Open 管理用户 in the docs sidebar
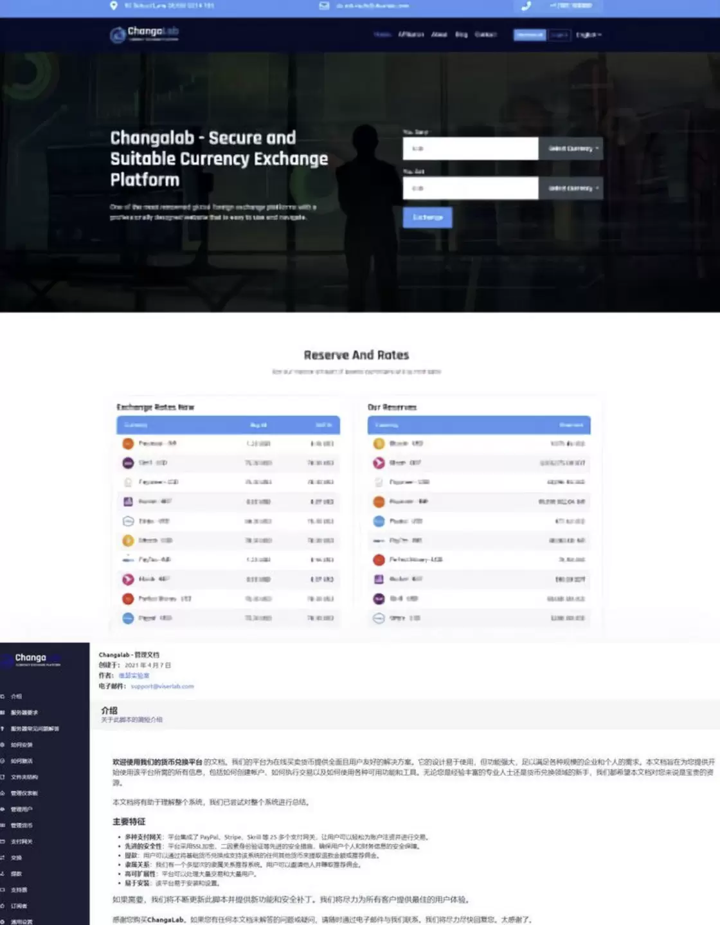The image size is (720, 925). point(21,809)
